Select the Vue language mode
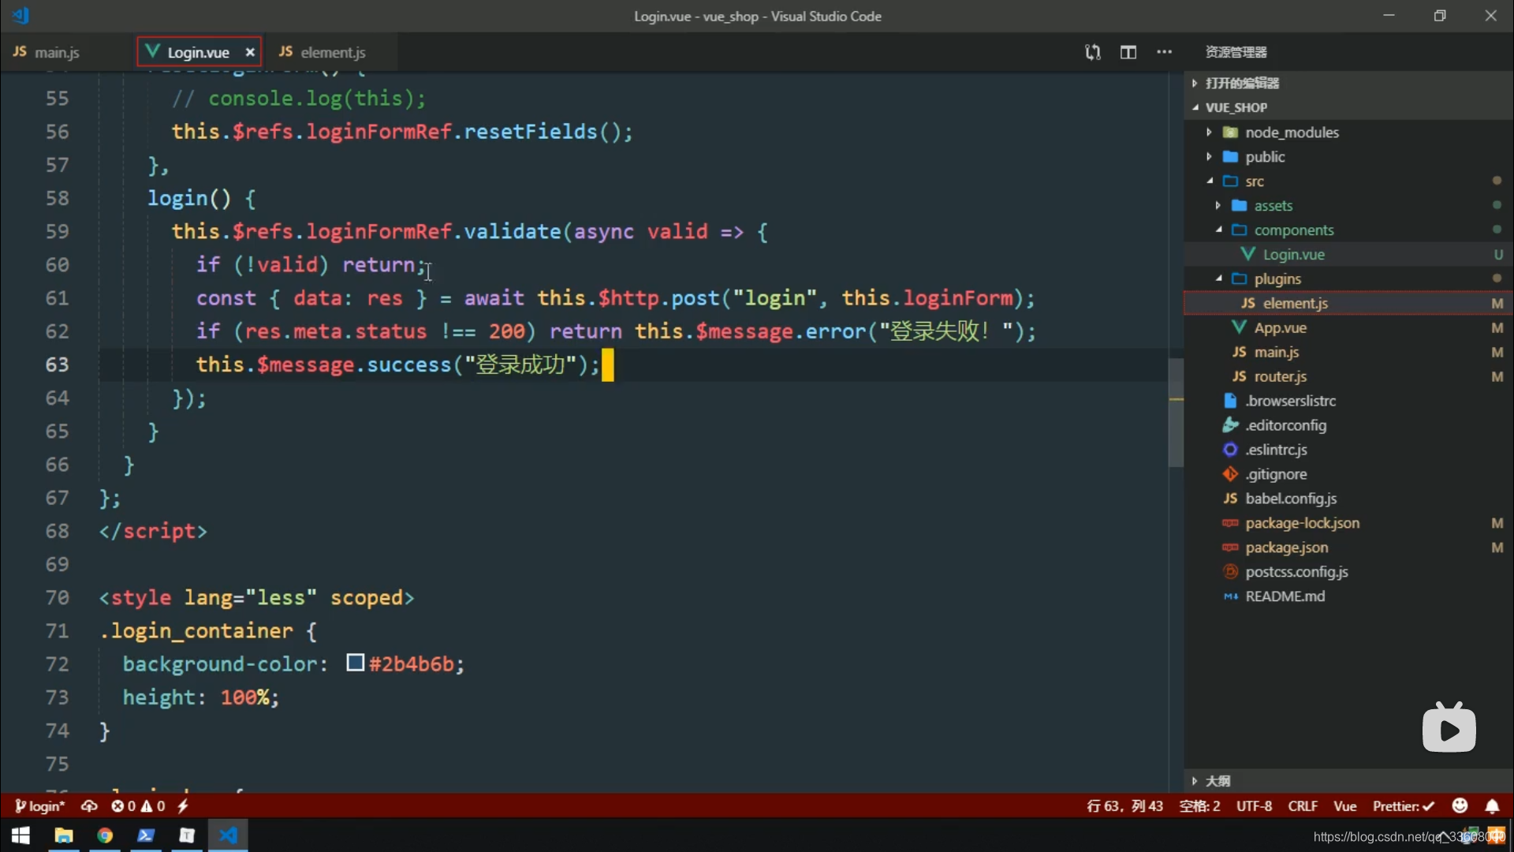1514x852 pixels. click(1344, 806)
